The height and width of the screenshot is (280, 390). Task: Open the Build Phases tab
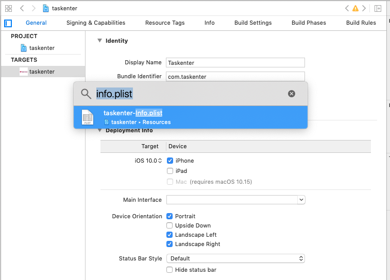309,23
